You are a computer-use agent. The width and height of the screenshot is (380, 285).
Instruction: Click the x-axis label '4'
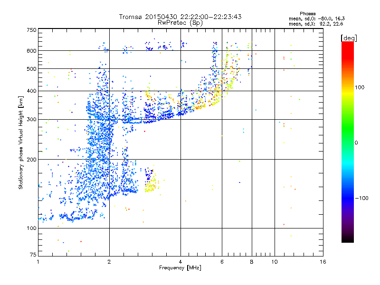tap(180, 262)
